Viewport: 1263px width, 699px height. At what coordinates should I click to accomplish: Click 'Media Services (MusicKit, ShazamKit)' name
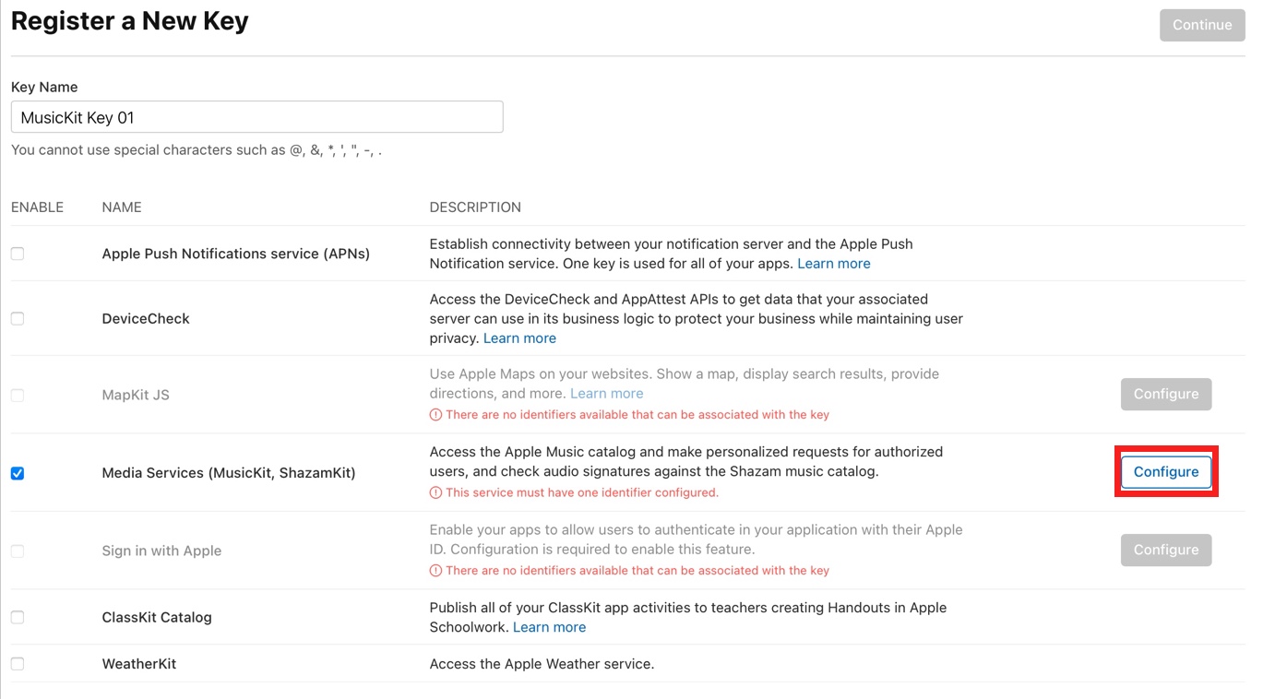[229, 473]
